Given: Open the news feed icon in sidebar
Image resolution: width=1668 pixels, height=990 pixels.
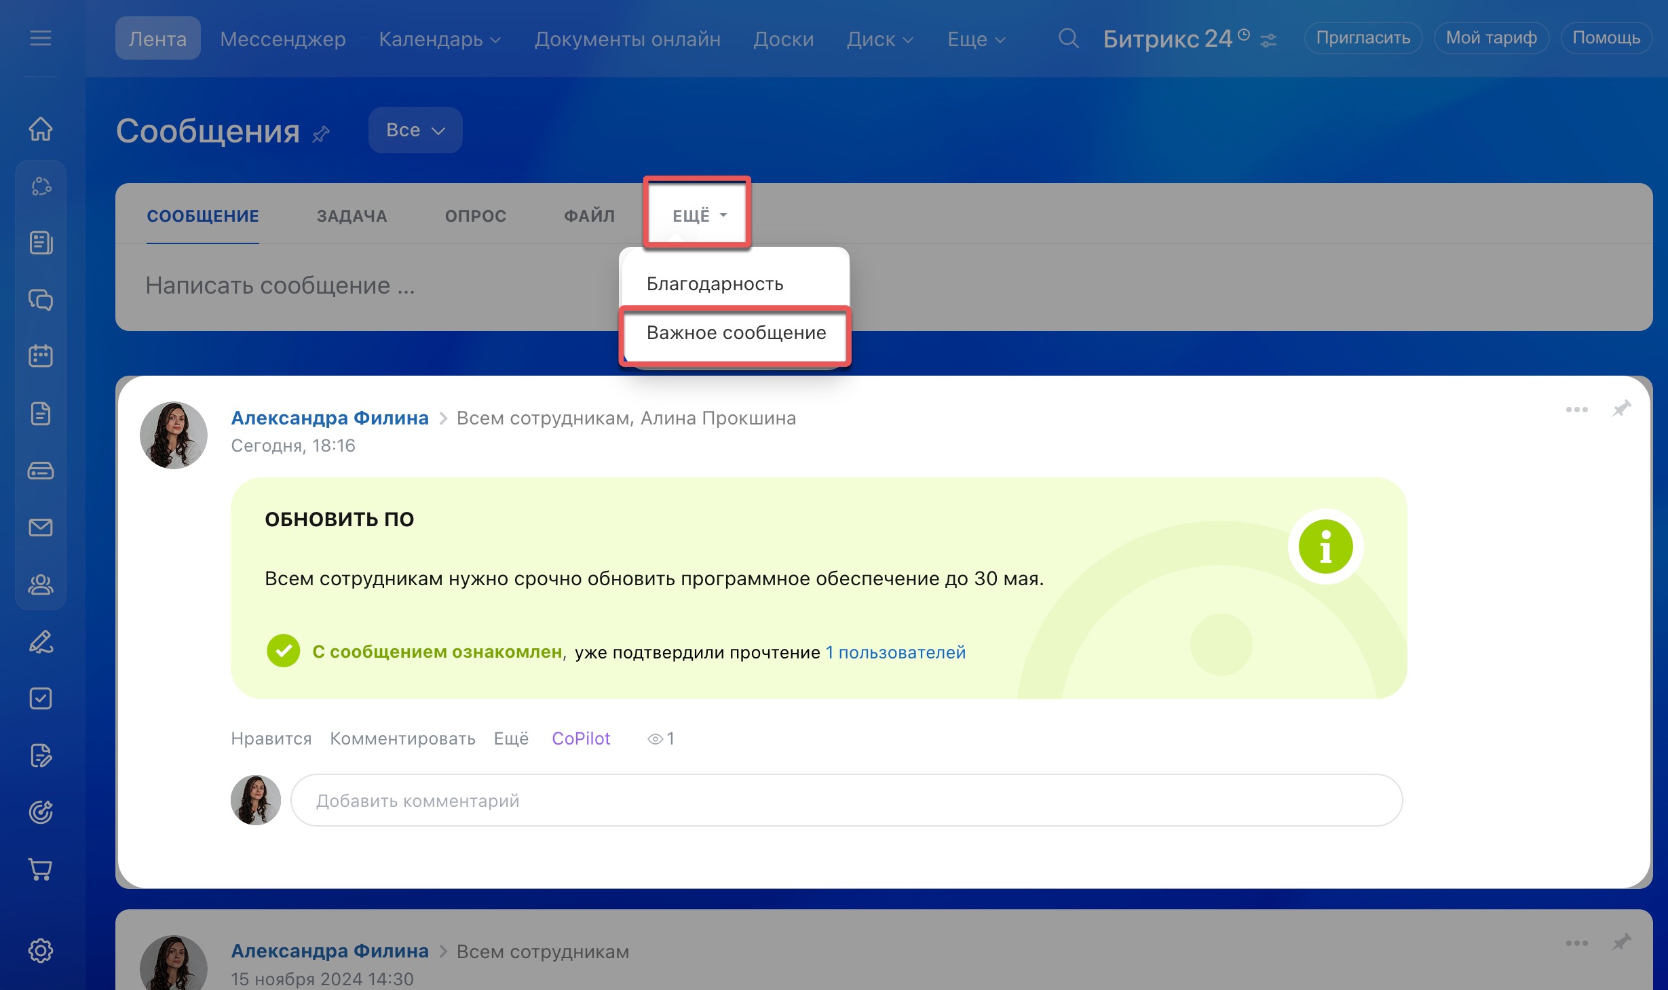Looking at the screenshot, I should (41, 243).
